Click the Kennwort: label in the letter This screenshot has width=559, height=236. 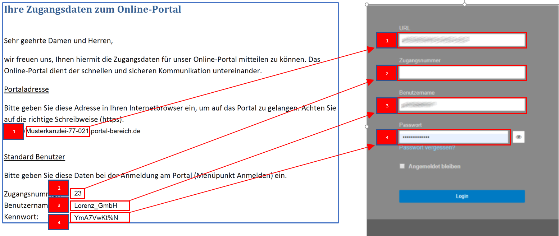[21, 217]
